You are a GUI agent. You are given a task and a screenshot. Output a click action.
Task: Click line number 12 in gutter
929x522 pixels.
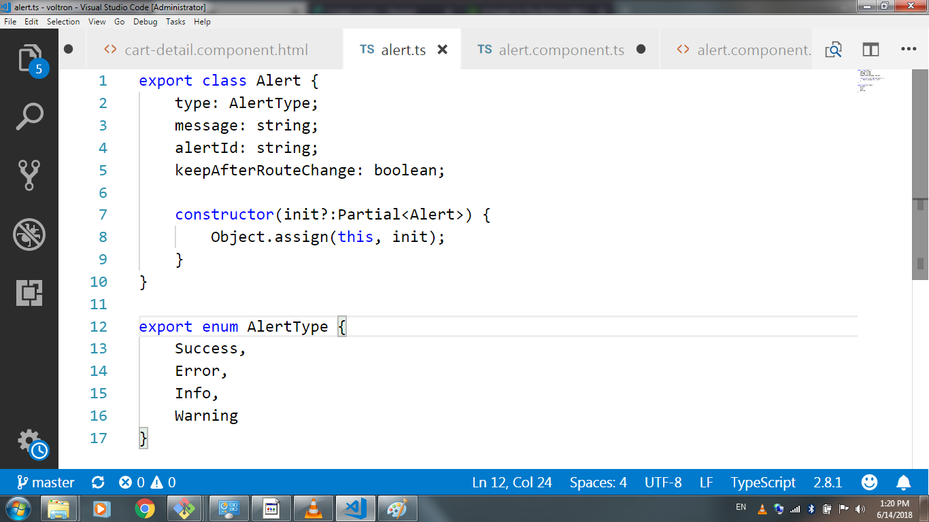point(99,326)
